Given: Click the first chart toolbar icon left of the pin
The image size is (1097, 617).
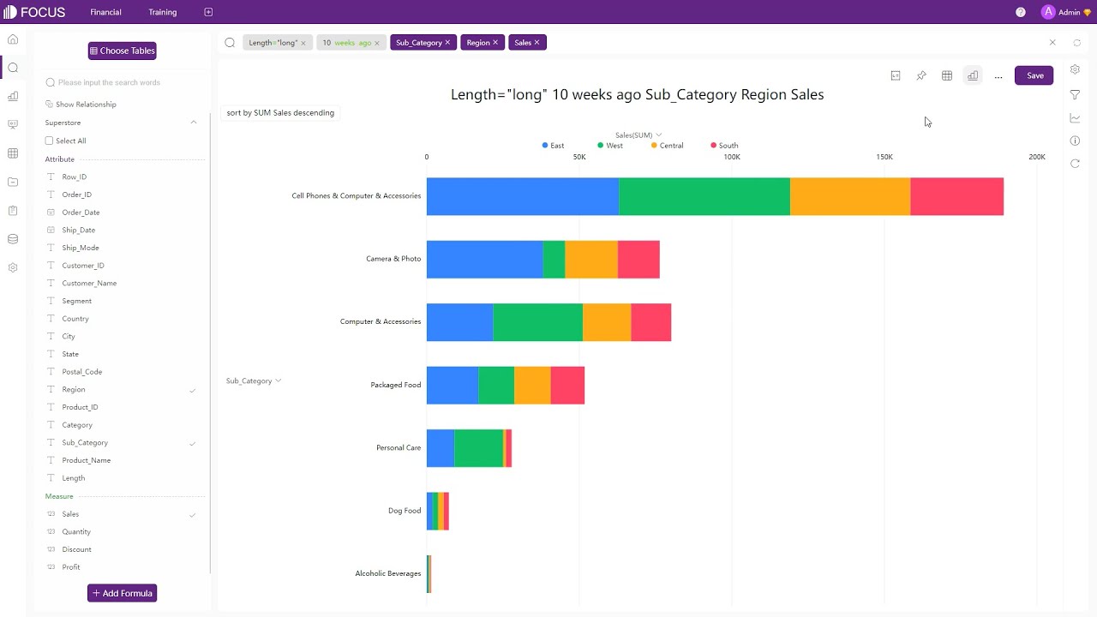Looking at the screenshot, I should click(x=896, y=76).
